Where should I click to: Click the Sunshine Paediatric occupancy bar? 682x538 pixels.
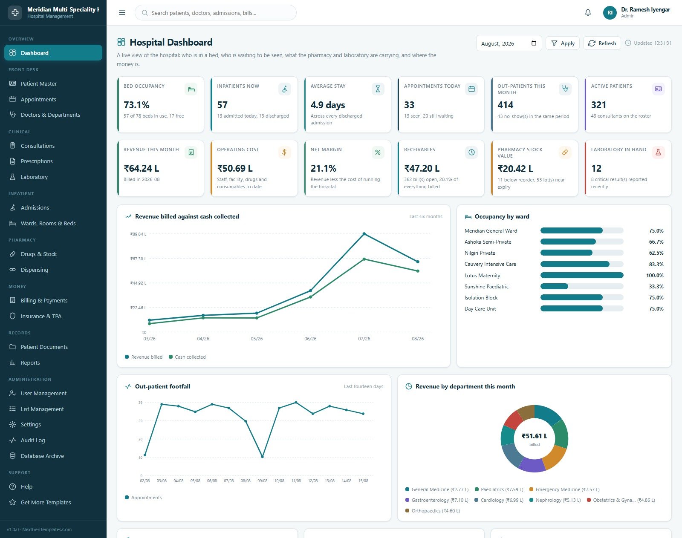click(582, 286)
